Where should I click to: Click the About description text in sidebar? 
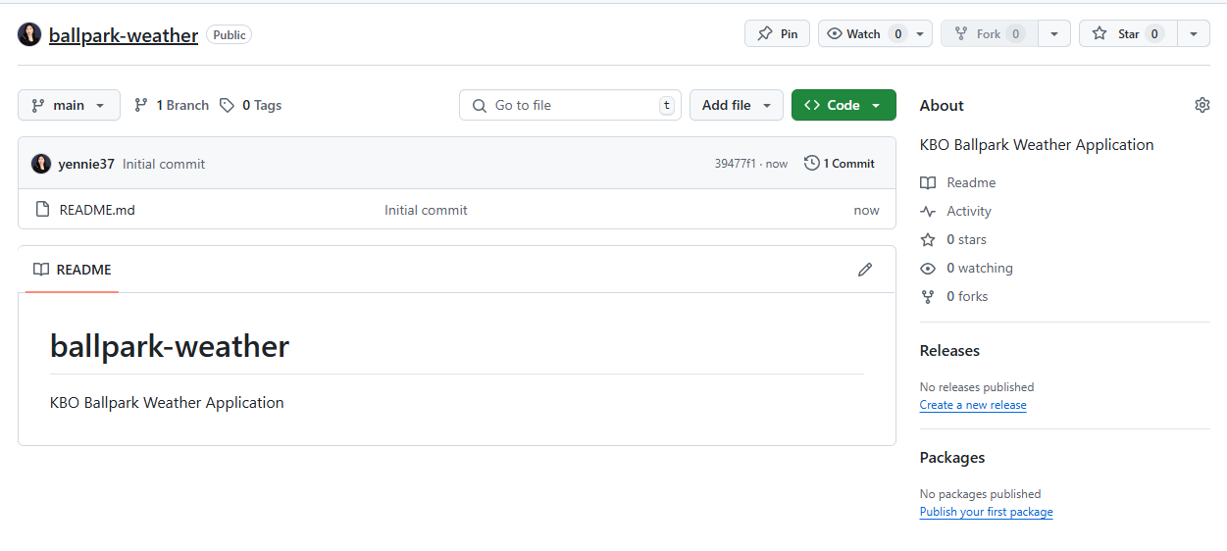tap(1037, 144)
